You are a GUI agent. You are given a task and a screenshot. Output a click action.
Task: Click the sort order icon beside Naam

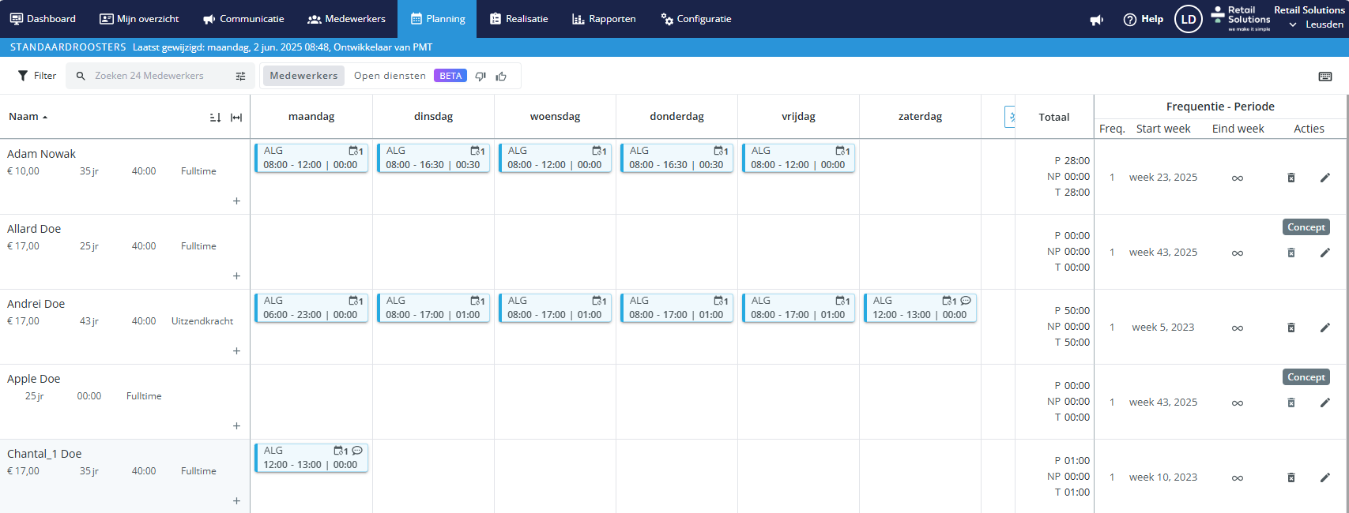pos(215,118)
